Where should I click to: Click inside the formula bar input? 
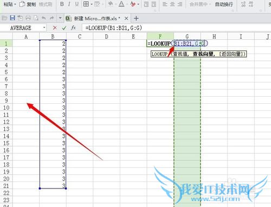[176, 28]
